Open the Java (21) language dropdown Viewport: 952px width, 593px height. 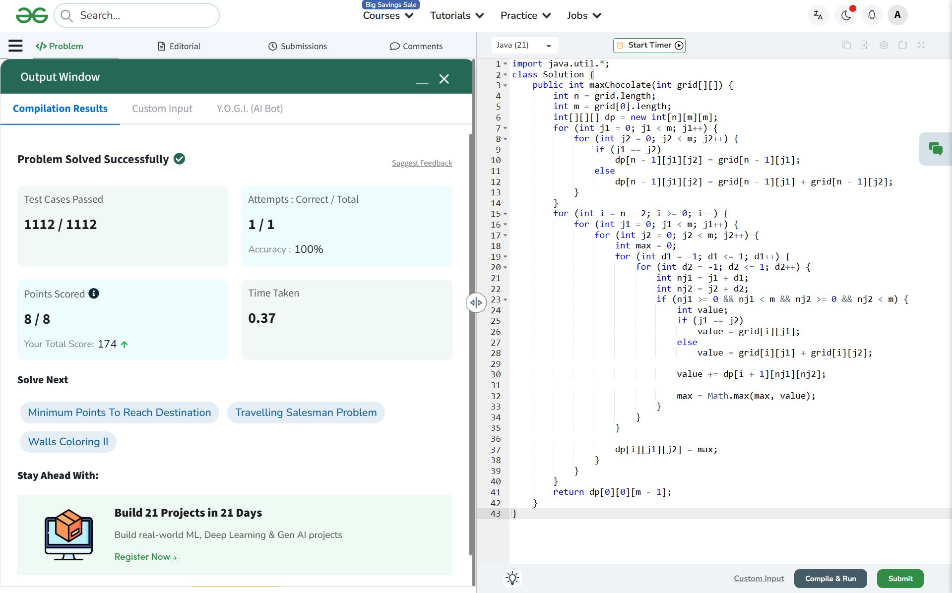coord(524,45)
